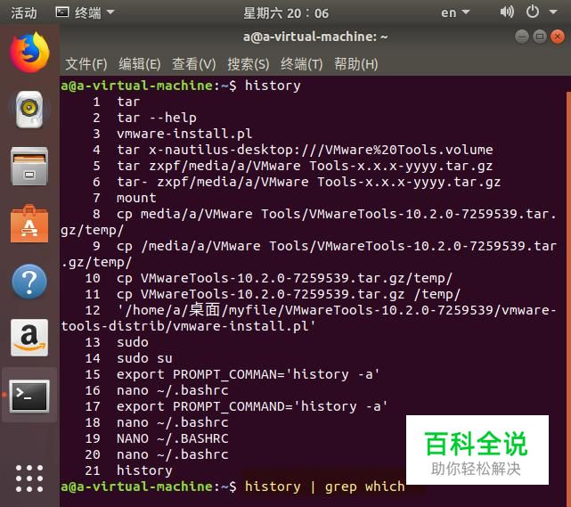Launch Rhythmbox music player from dock

tap(29, 110)
